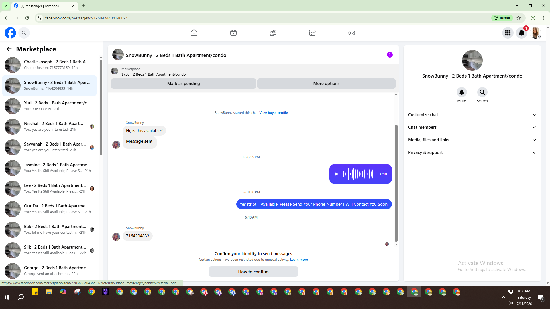This screenshot has height=309, width=550.
Task: Open the Chrome profile icon
Action: pyautogui.click(x=533, y=18)
